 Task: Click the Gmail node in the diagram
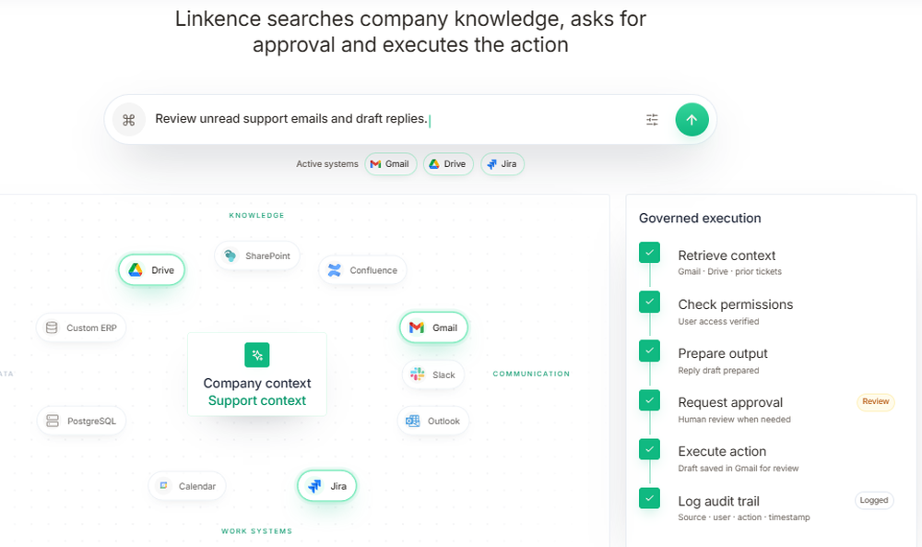(433, 327)
